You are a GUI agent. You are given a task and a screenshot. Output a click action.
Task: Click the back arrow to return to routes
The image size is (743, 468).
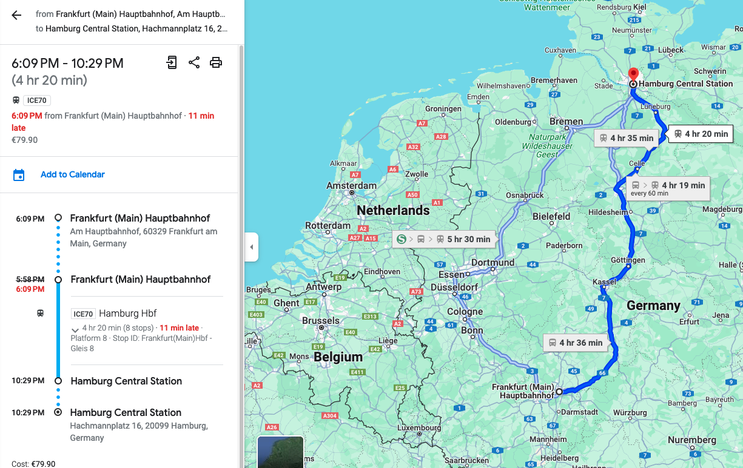[x=16, y=16]
